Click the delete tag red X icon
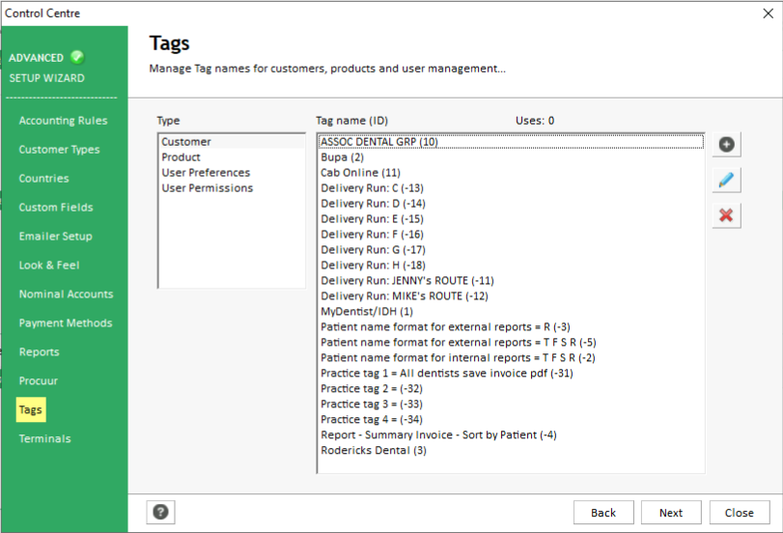783x533 pixels. click(x=726, y=215)
